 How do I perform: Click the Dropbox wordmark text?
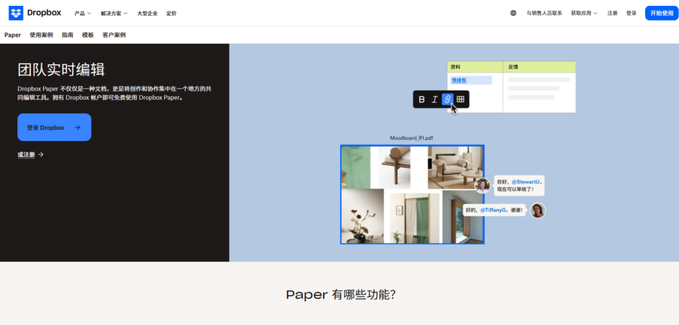point(44,13)
